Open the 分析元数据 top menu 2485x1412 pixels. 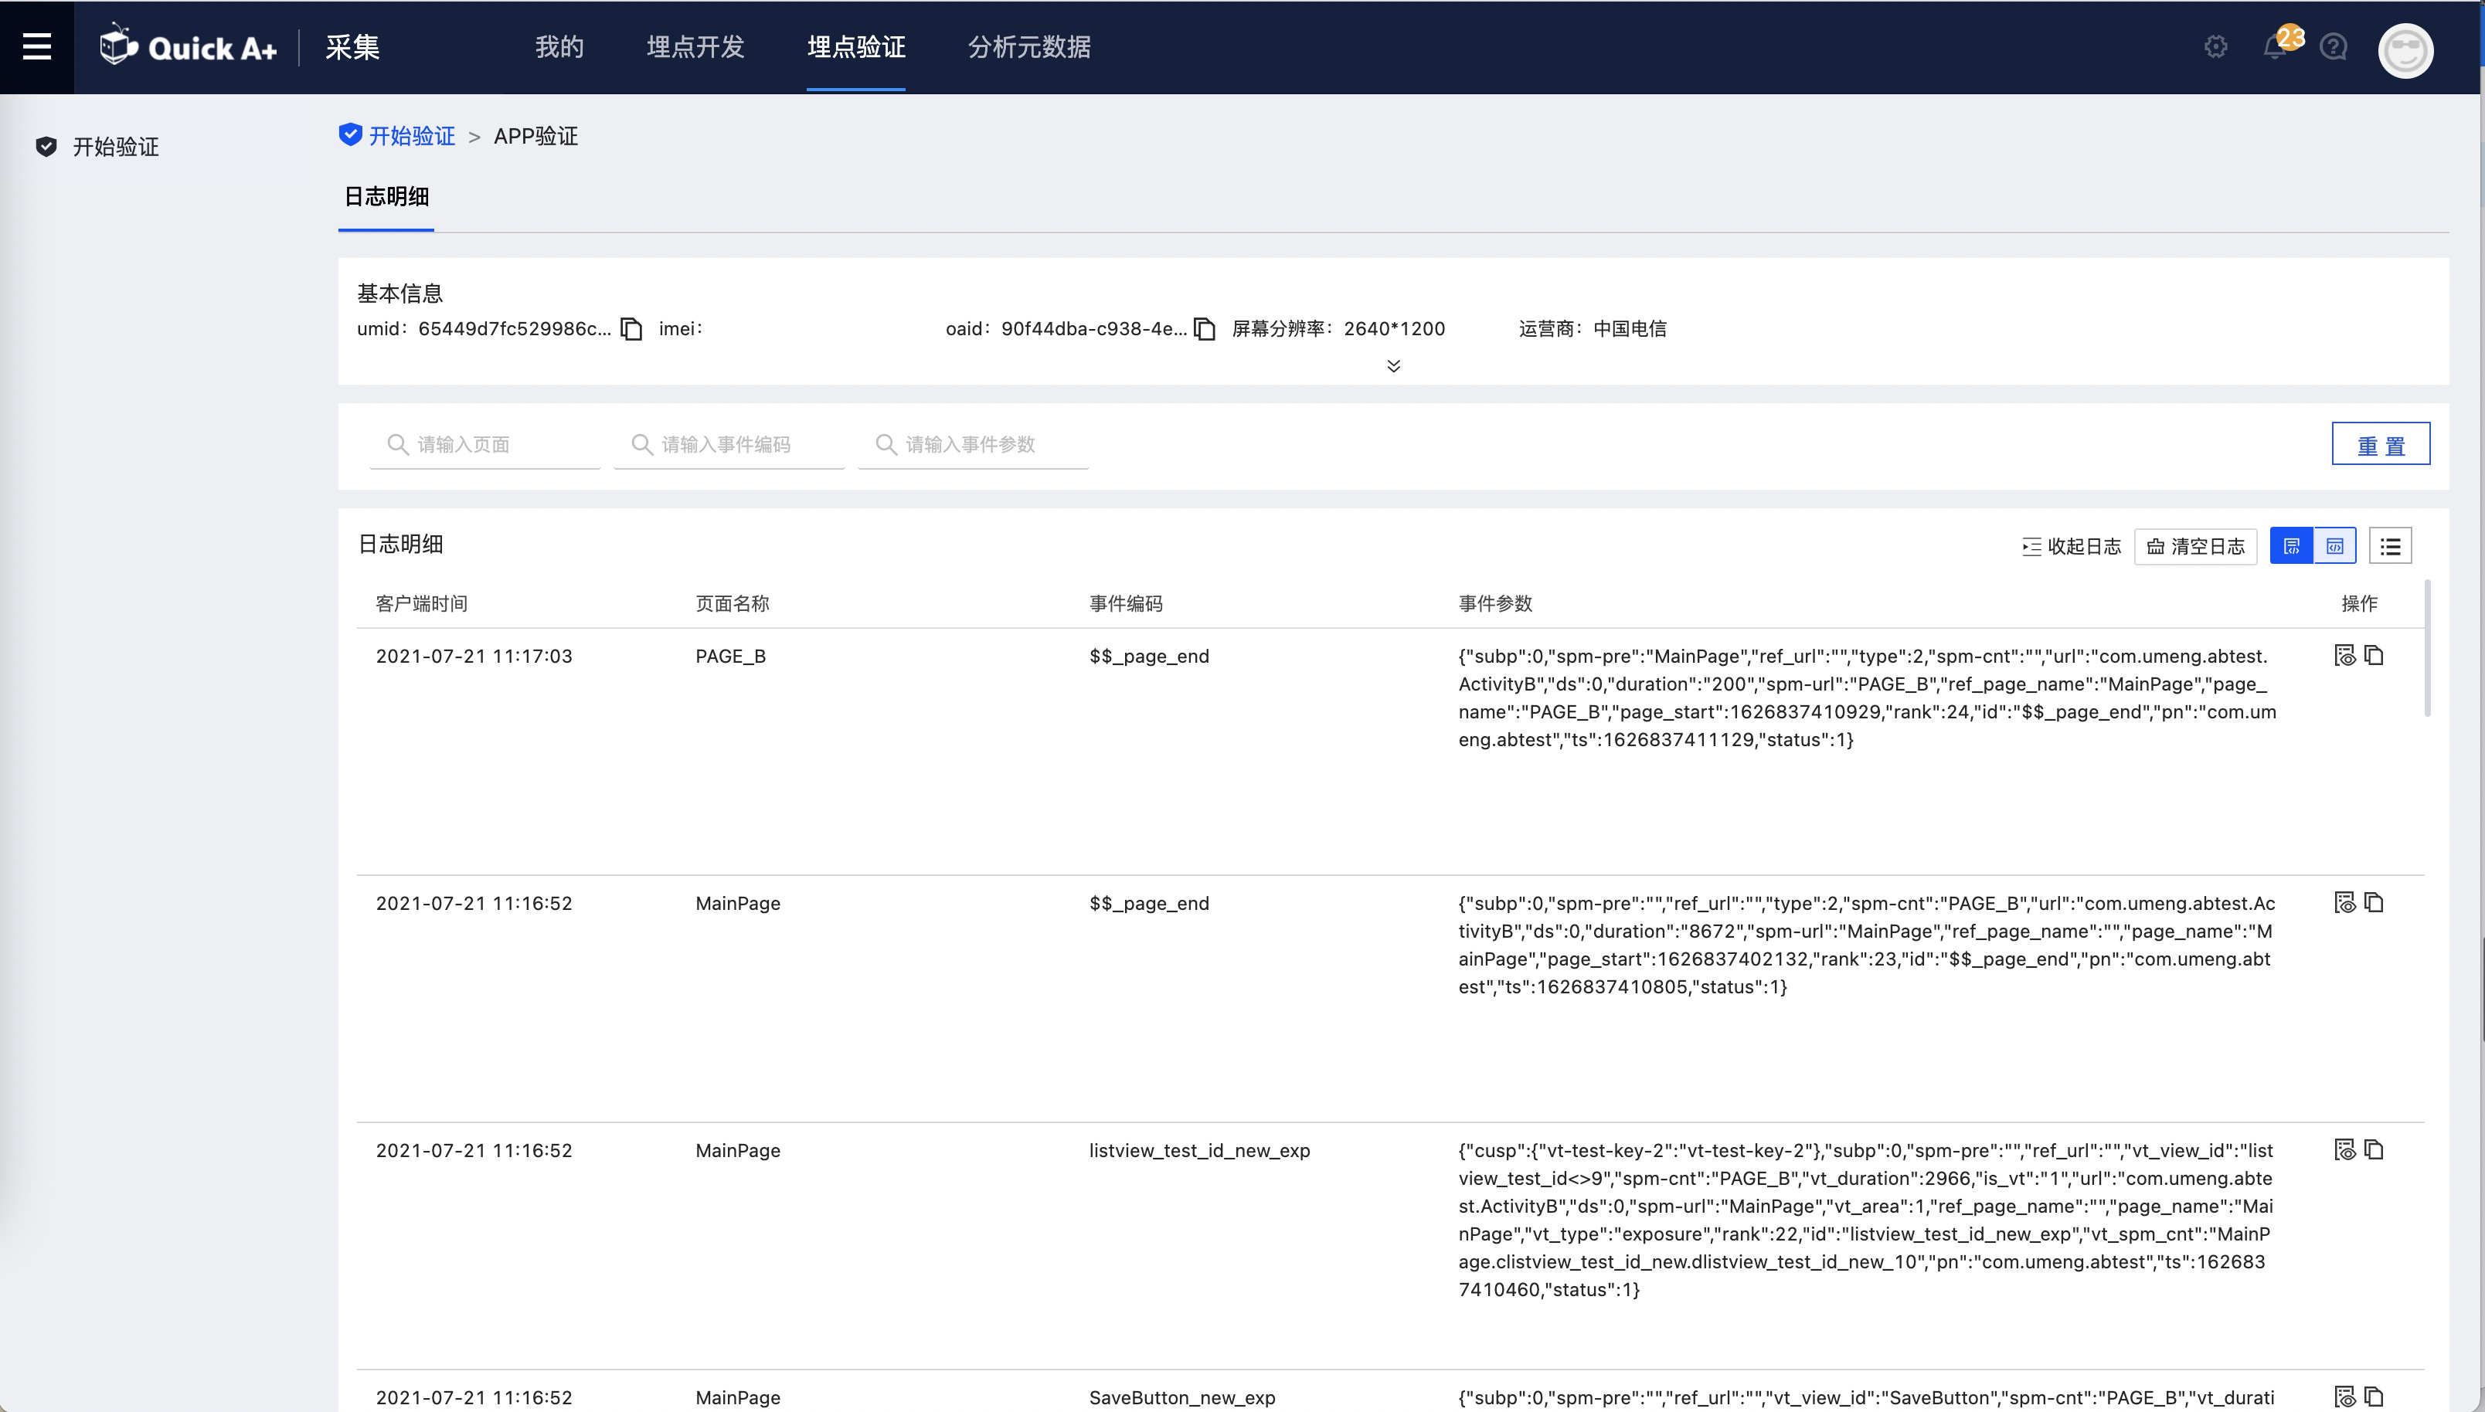click(x=1029, y=46)
